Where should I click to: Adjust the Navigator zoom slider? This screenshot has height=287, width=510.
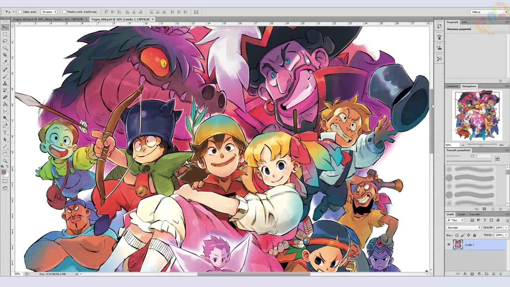click(x=480, y=145)
